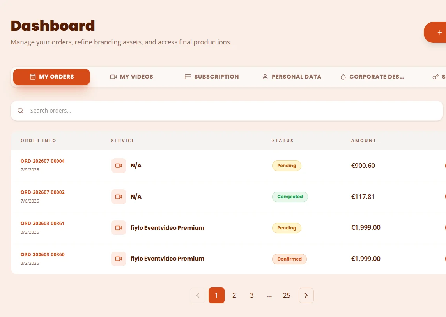The image size is (446, 317).
Task: Open order ORD-202607-00004
Action: tap(42, 161)
